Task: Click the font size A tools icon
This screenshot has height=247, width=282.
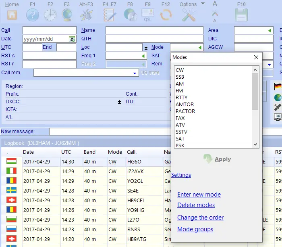Action: click(215, 13)
